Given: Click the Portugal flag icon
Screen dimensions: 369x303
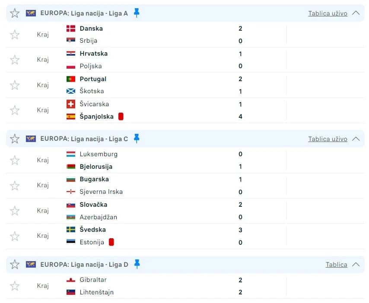Looking at the screenshot, I should 71,79.
